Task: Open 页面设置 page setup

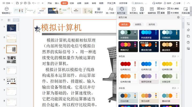Action: 186,10
